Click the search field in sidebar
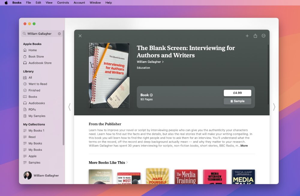 click(x=42, y=34)
